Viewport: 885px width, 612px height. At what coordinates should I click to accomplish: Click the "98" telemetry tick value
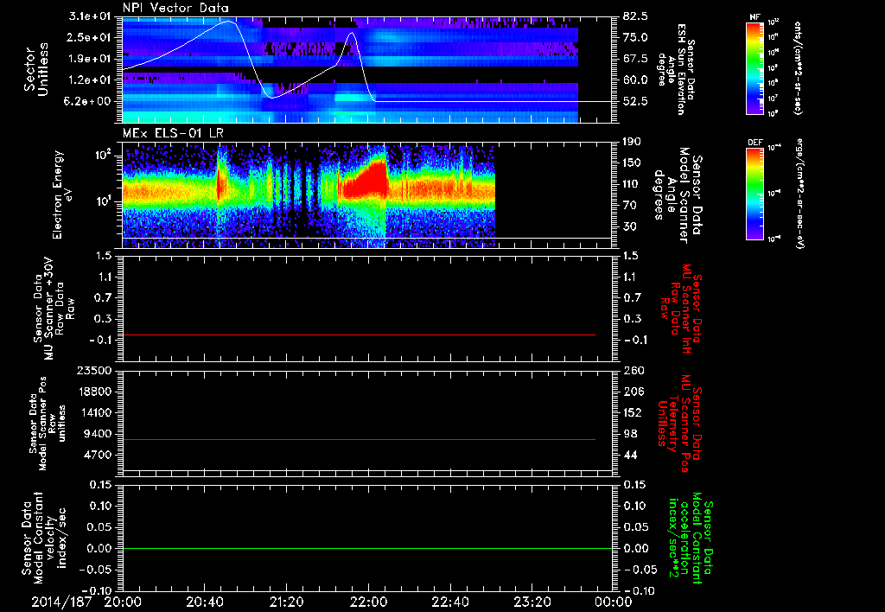click(x=630, y=434)
